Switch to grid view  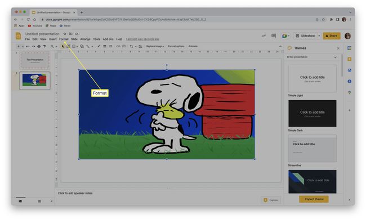click(39, 201)
